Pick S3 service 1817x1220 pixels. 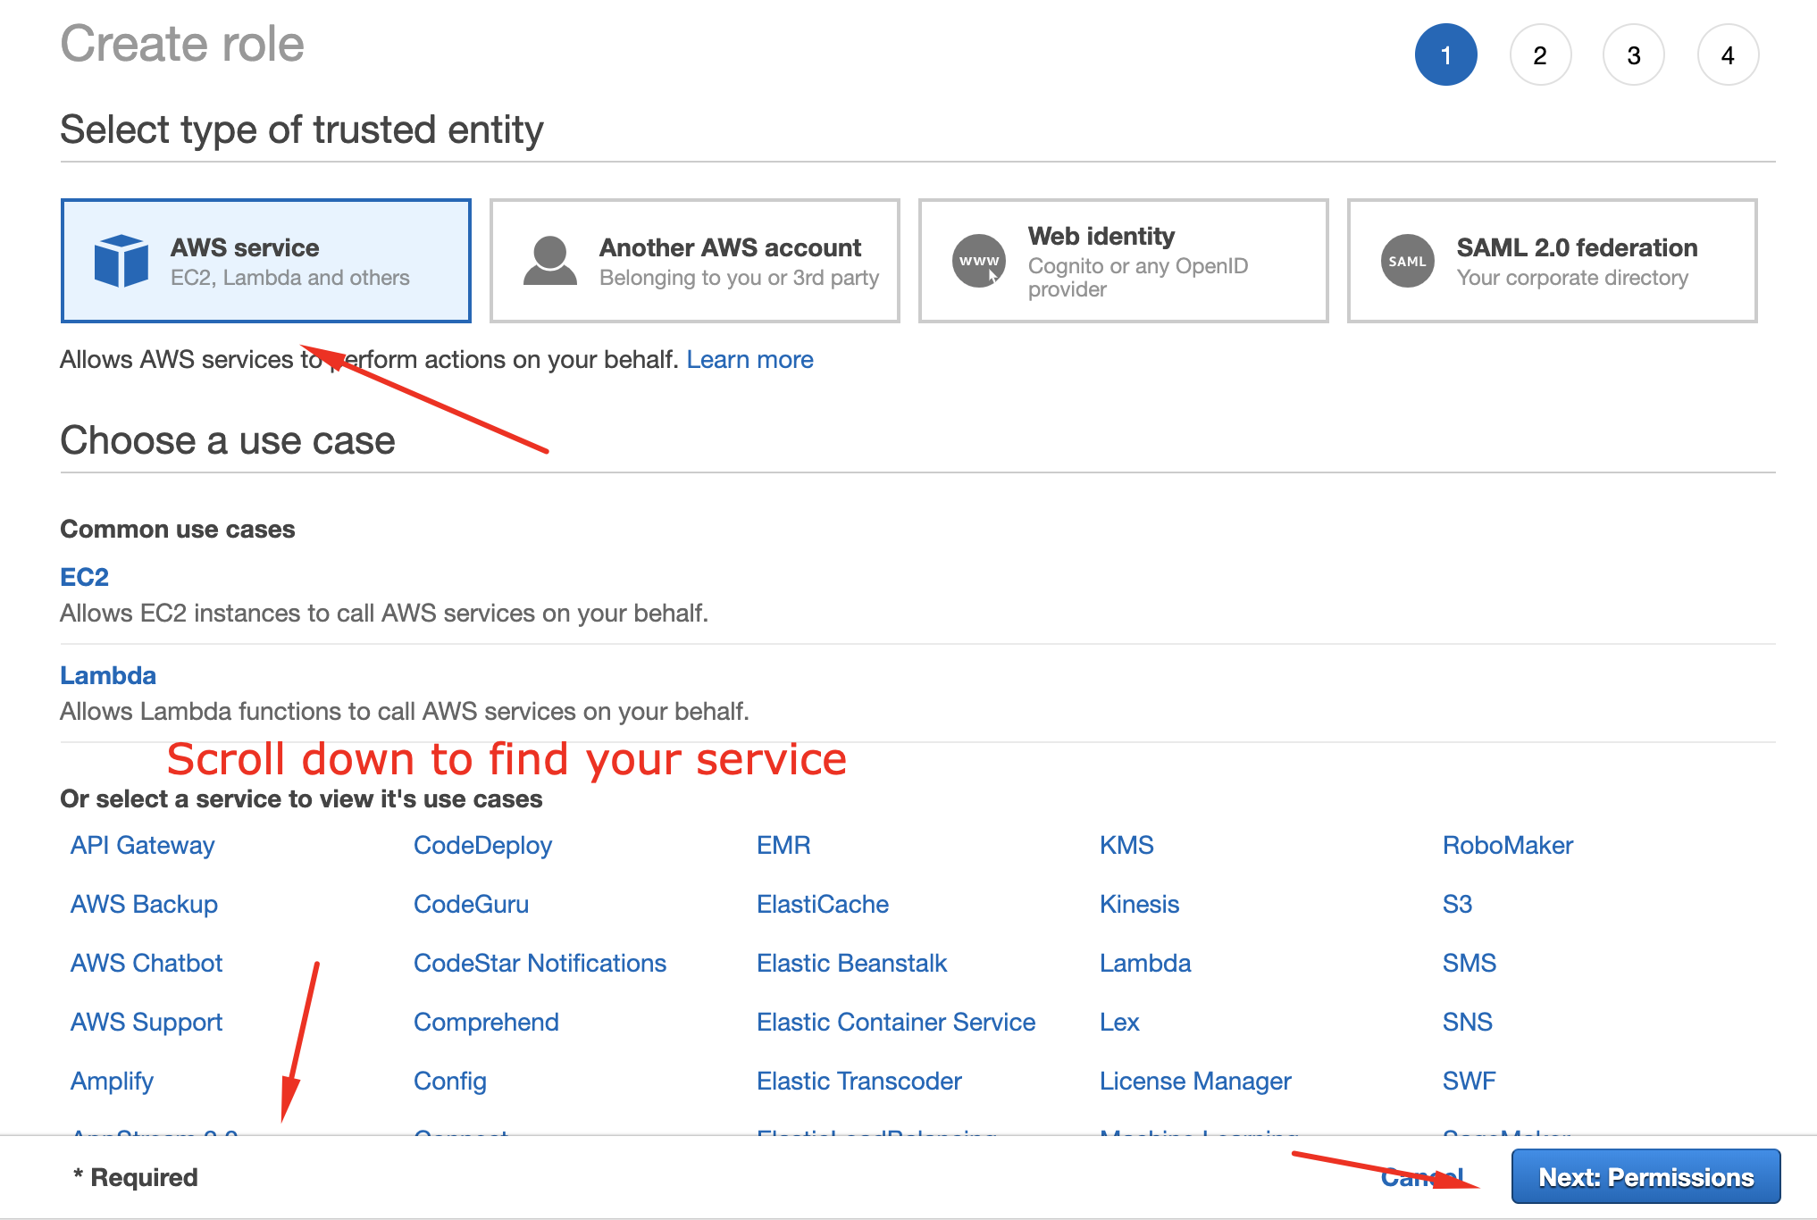pyautogui.click(x=1457, y=904)
